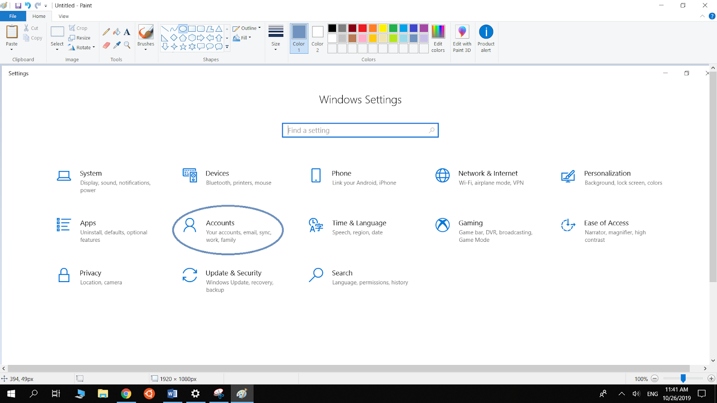Choose the Right triangle shape
Image resolution: width=717 pixels, height=403 pixels.
(x=165, y=38)
